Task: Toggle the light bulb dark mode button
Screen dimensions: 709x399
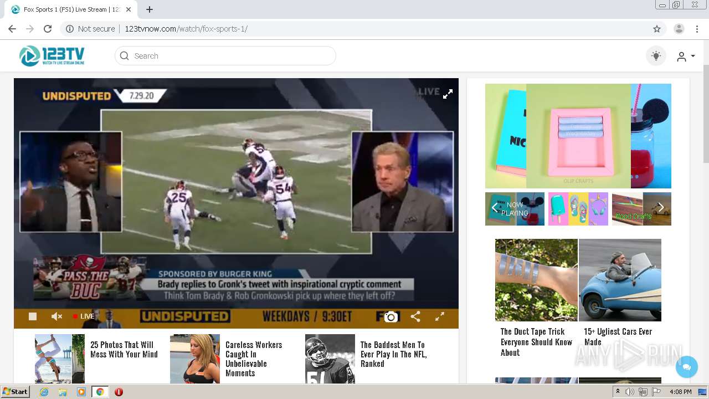Action: click(x=656, y=56)
